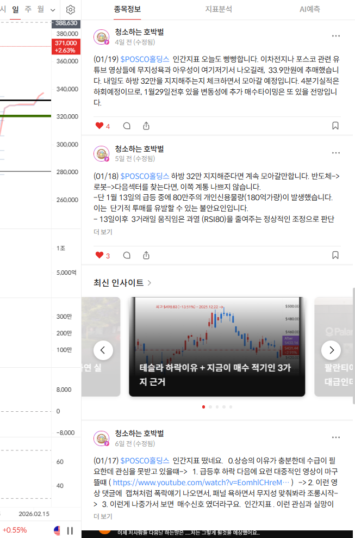Image resolution: width=355 pixels, height=538 pixels.
Task: Expand 더 보기 on 01/17 post
Action: (103, 516)
